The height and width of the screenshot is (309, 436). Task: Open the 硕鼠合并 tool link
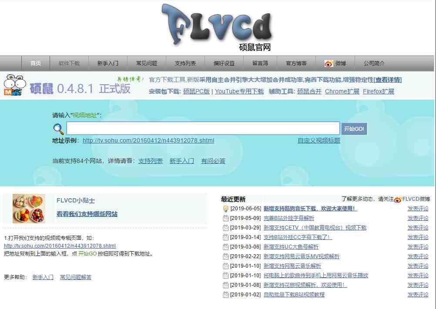point(309,91)
